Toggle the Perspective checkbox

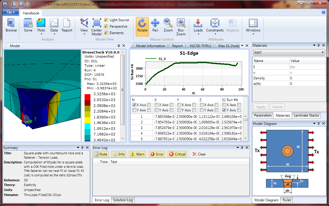click(106, 26)
